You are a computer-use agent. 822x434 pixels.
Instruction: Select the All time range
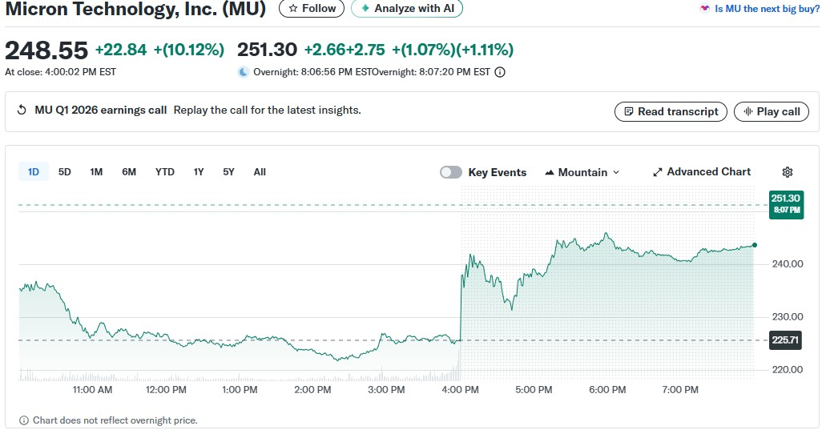pyautogui.click(x=260, y=172)
